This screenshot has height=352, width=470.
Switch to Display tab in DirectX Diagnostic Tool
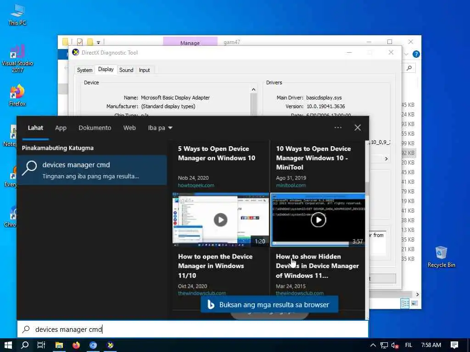coord(106,70)
